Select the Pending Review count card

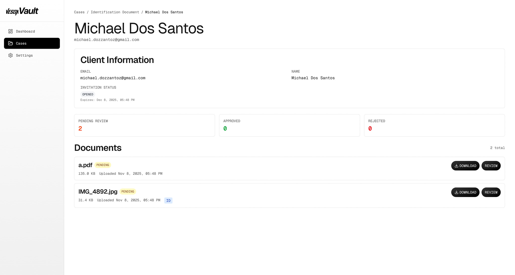pyautogui.click(x=144, y=125)
